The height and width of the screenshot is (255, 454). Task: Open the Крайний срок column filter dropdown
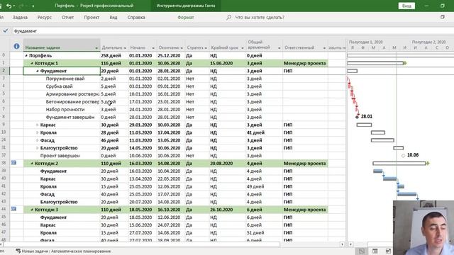243,48
